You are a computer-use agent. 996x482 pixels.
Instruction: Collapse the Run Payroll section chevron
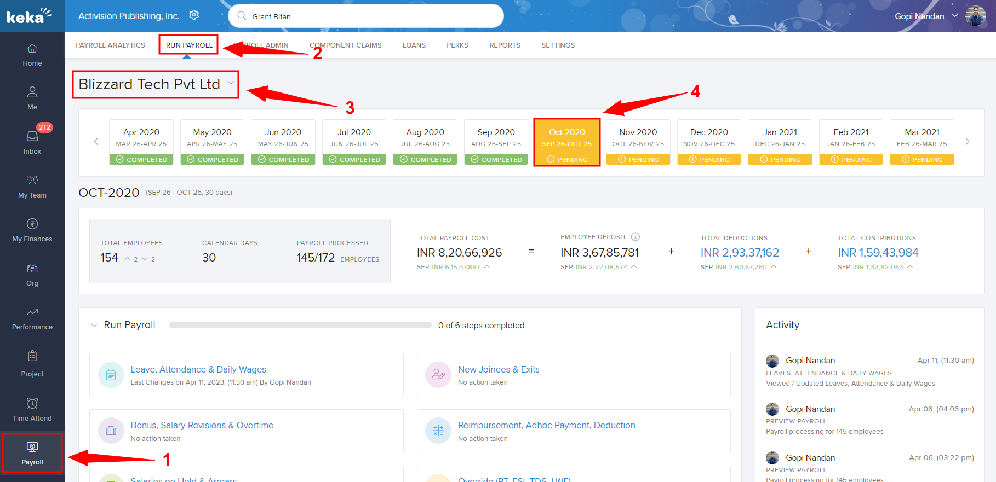pyautogui.click(x=94, y=325)
